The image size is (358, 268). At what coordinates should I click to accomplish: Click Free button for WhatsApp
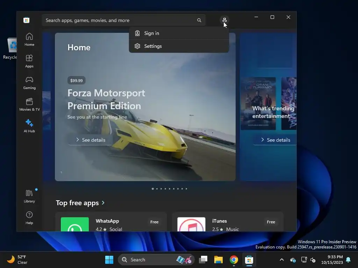[154, 222]
